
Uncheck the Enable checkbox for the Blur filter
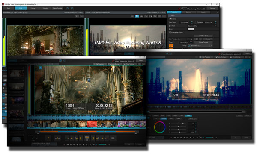point(170,19)
